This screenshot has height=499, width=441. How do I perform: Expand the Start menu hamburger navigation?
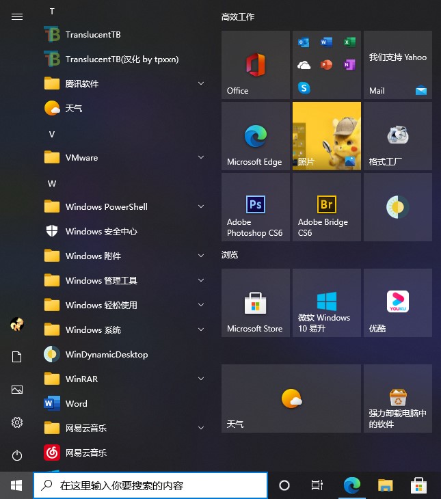pos(17,16)
